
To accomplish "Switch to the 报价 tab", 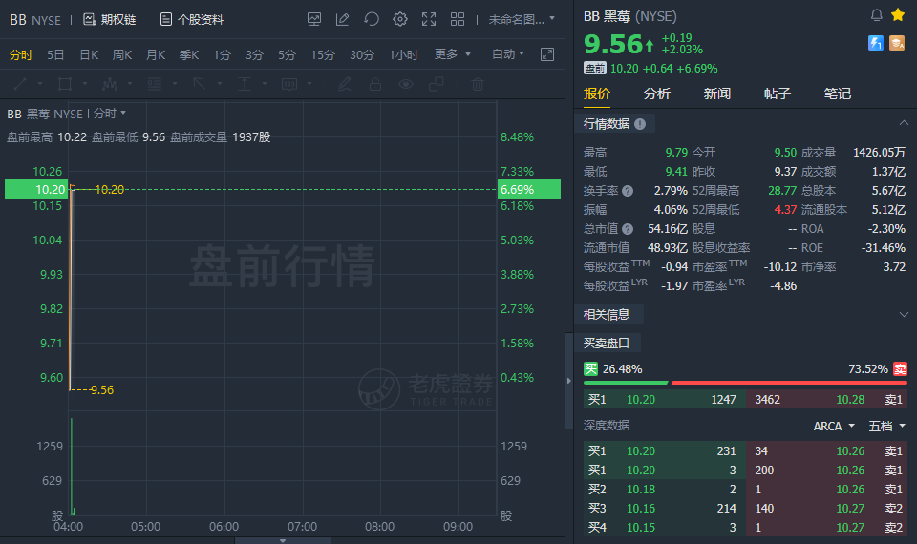I will coord(596,94).
